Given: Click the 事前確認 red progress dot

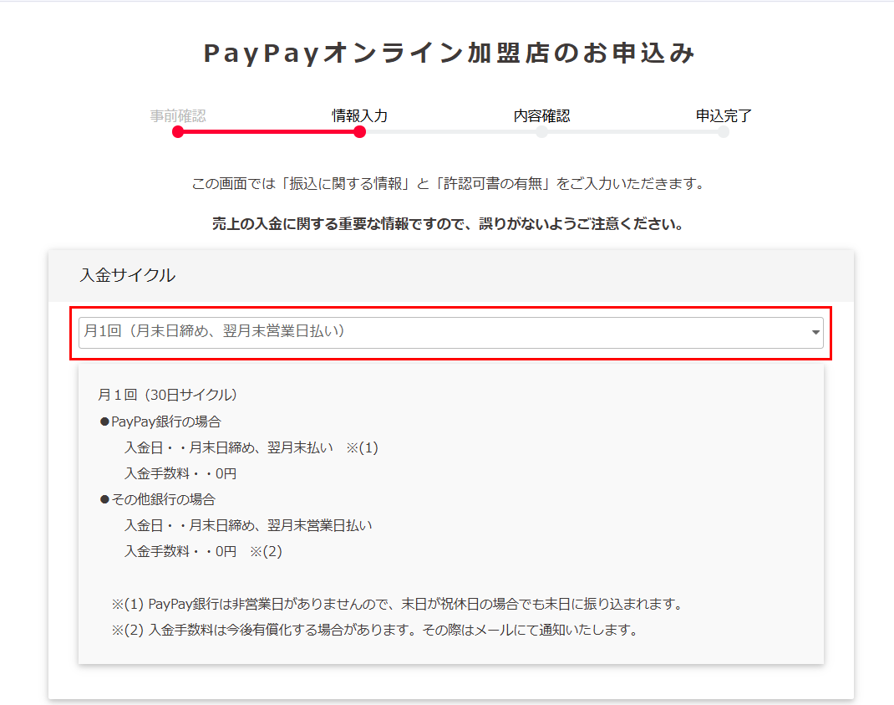Looking at the screenshot, I should click(x=178, y=132).
